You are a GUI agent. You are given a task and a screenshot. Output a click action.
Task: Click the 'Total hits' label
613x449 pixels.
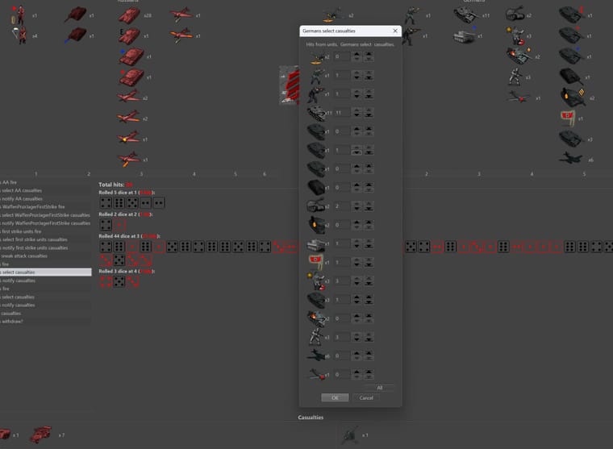(x=111, y=185)
